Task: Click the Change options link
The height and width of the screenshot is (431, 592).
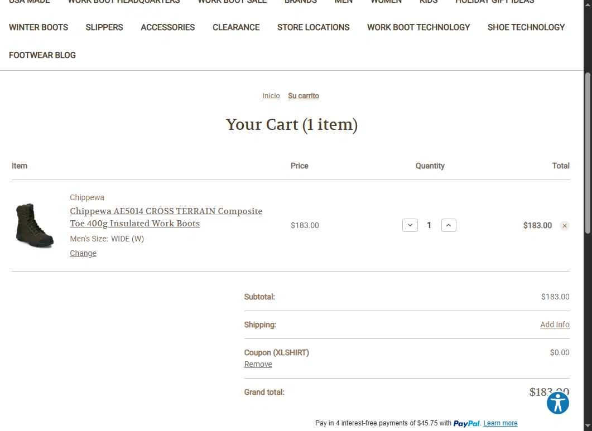Action: [83, 253]
